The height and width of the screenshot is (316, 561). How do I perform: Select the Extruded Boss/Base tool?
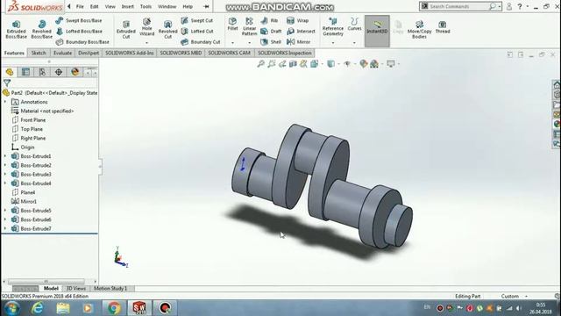tap(16, 29)
